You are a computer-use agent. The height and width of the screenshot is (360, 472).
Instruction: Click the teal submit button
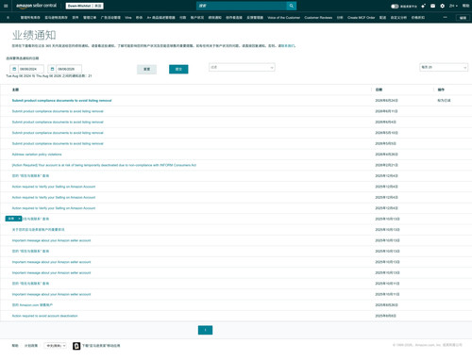(178, 69)
